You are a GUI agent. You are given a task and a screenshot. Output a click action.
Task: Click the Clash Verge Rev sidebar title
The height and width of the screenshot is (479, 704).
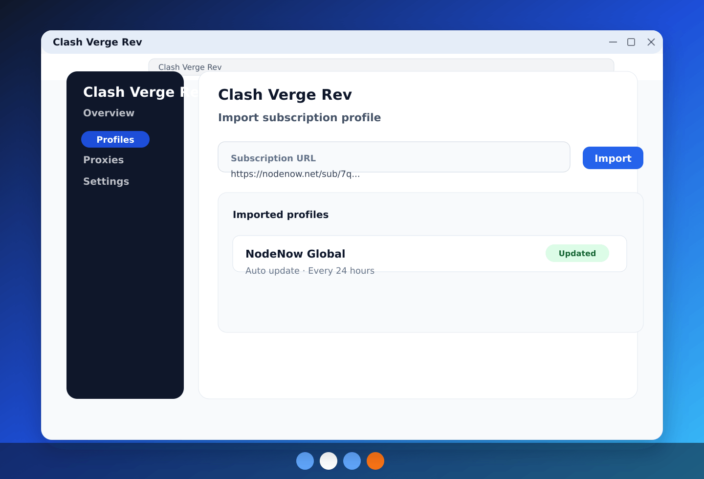[x=141, y=92]
